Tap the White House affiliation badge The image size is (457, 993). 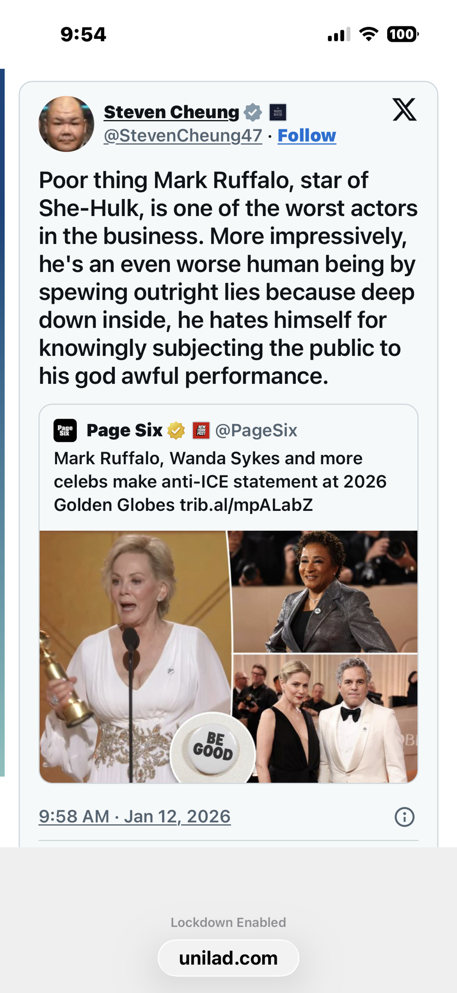pos(278,113)
